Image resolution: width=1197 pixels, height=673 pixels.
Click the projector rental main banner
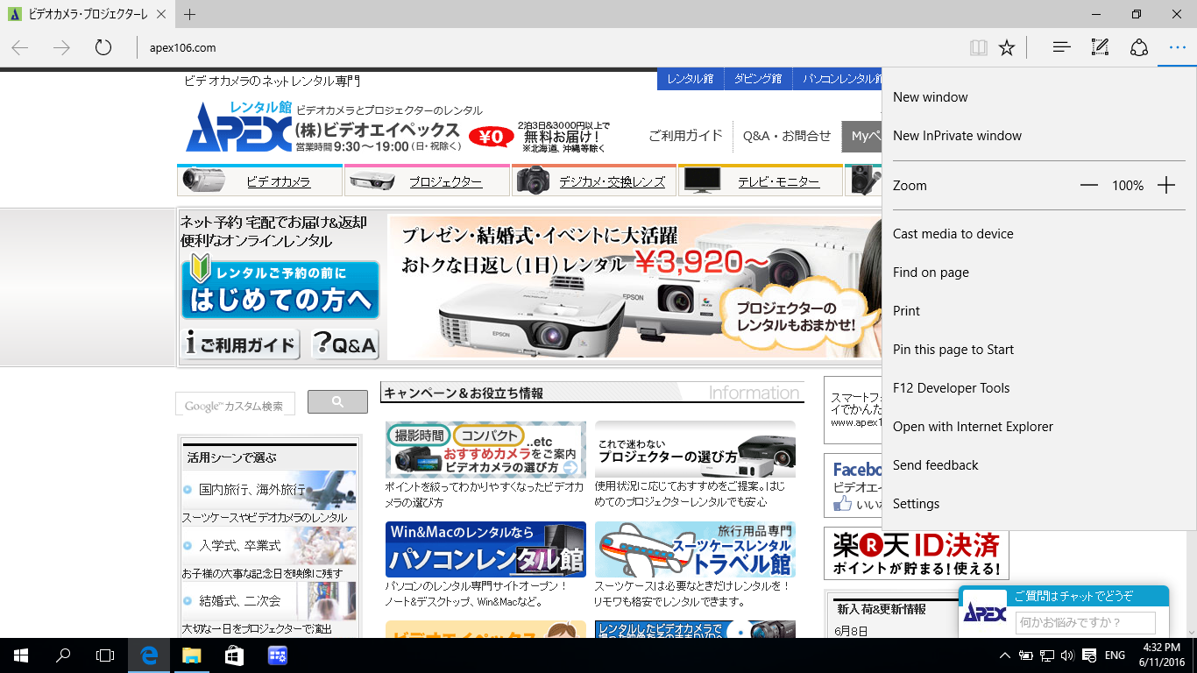point(634,287)
